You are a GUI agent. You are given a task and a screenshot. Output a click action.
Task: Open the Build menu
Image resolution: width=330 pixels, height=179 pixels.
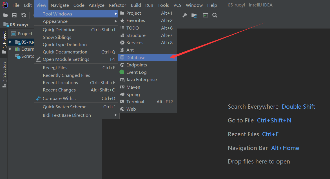pyautogui.click(x=136, y=5)
